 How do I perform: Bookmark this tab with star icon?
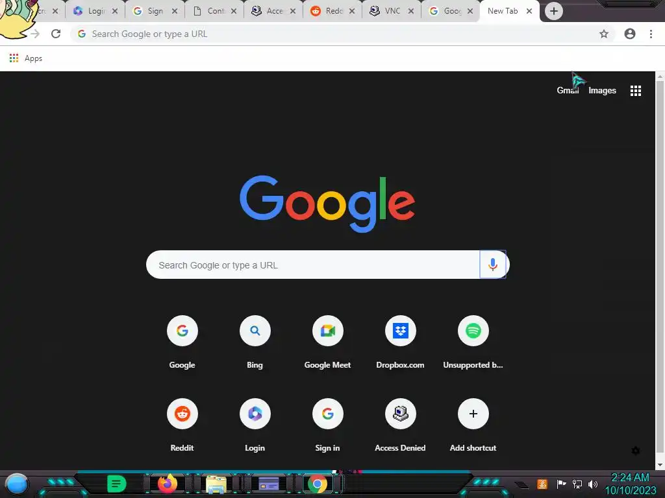604,34
